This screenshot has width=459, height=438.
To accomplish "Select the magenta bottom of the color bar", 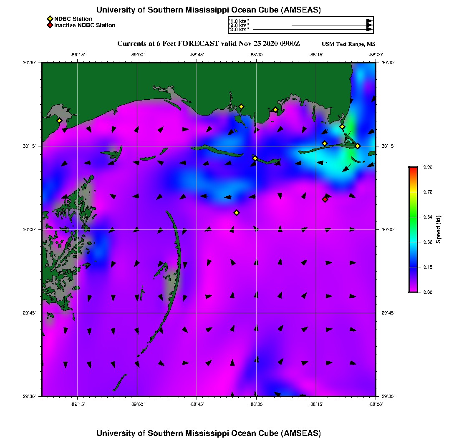I will click(x=413, y=289).
